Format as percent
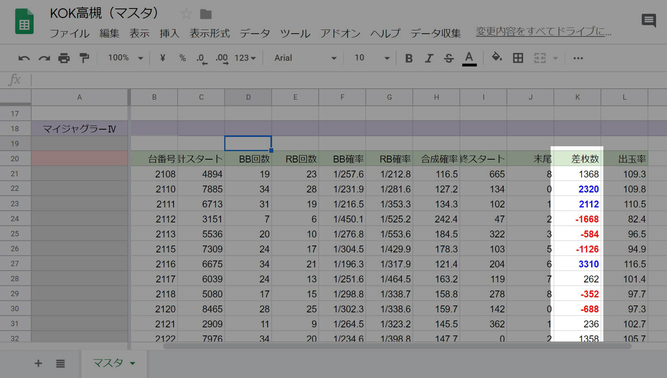Viewport: 667px width, 378px height. coord(182,58)
